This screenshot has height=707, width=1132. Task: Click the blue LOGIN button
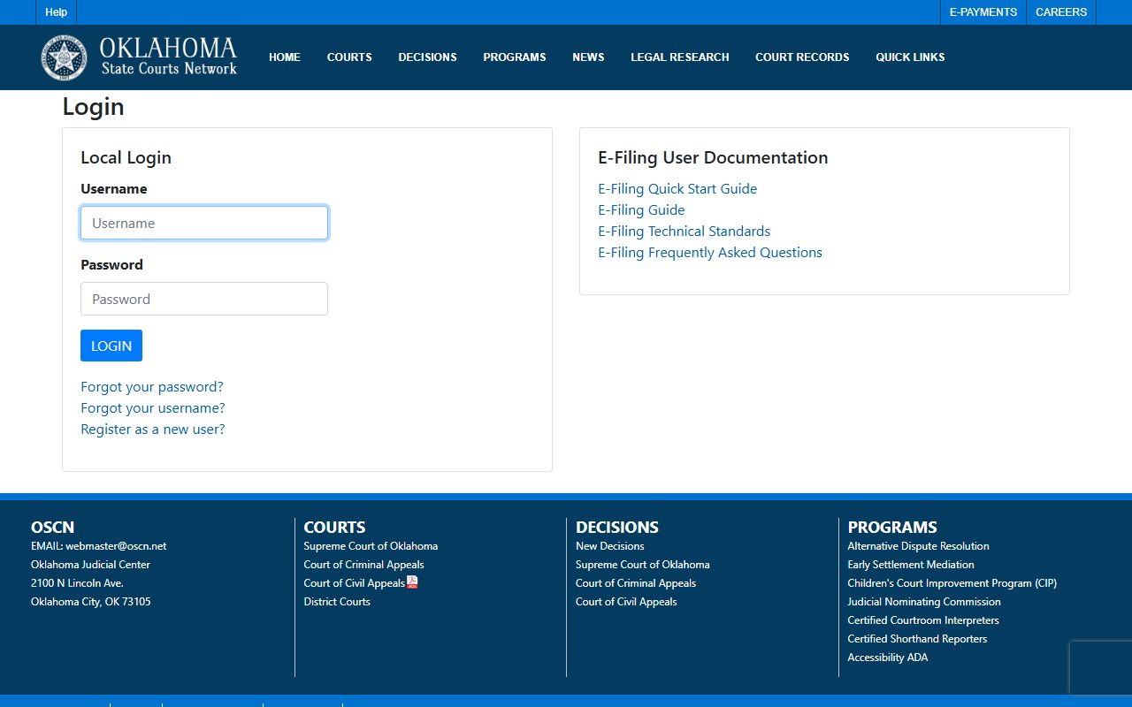pyautogui.click(x=111, y=346)
